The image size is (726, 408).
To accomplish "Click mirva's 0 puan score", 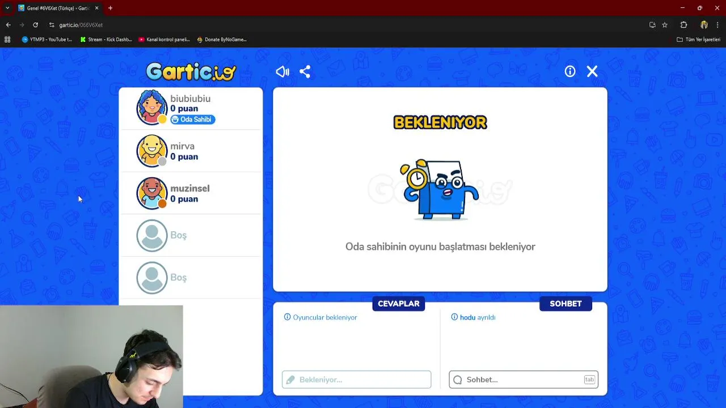I will (184, 157).
